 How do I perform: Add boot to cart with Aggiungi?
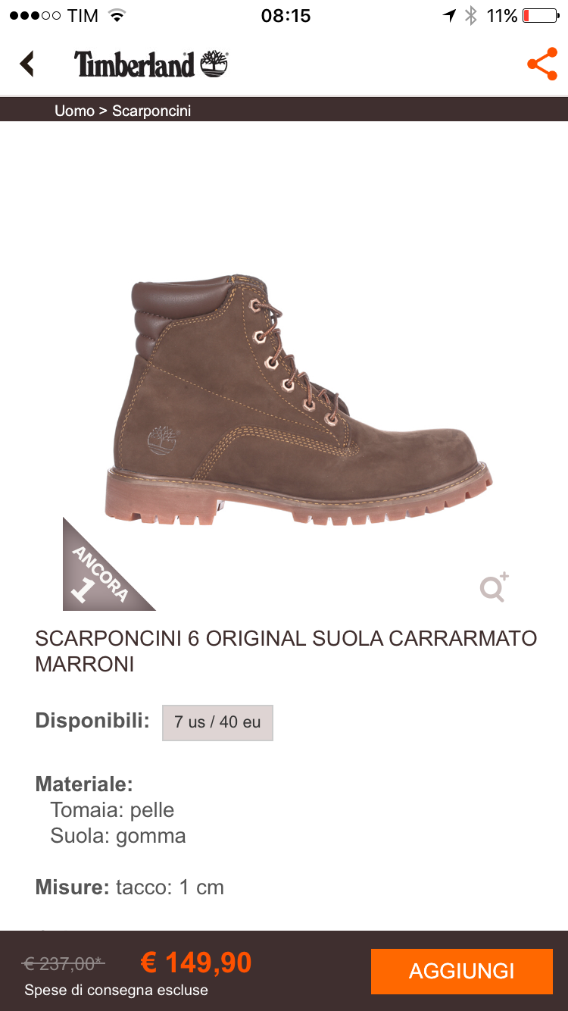pyautogui.click(x=462, y=971)
